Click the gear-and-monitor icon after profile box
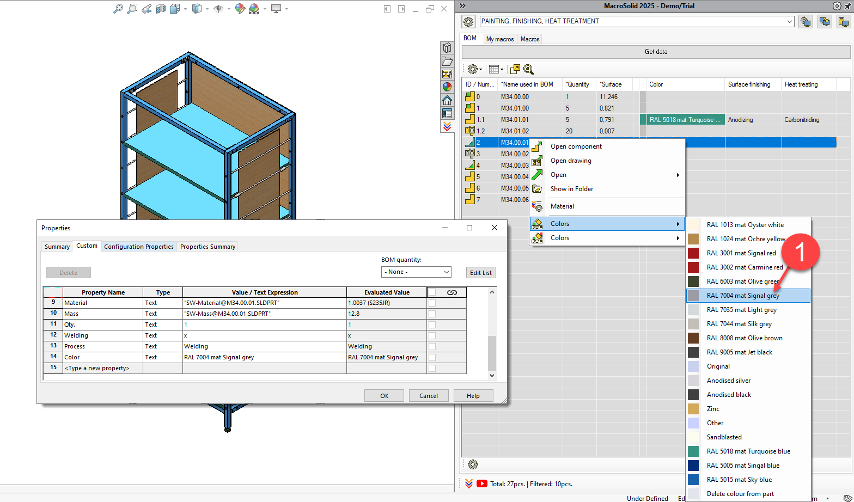854x502 pixels. [806, 22]
